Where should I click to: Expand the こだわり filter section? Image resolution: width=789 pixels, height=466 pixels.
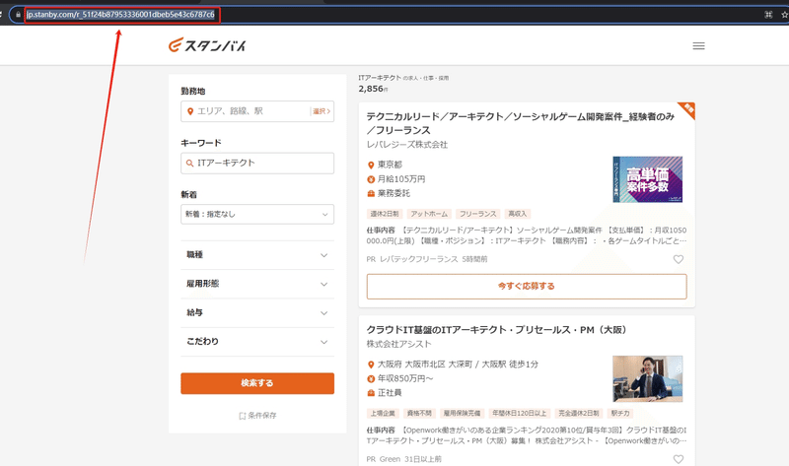click(x=257, y=342)
